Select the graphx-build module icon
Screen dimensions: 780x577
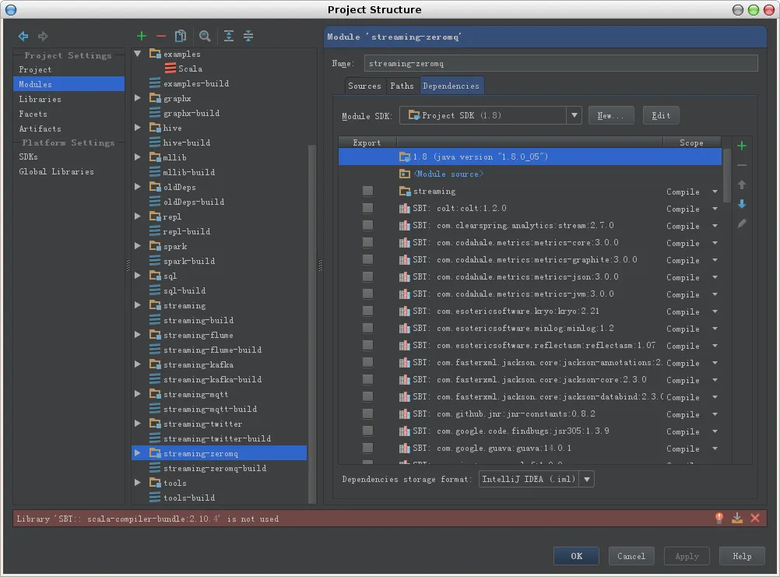[x=155, y=113]
